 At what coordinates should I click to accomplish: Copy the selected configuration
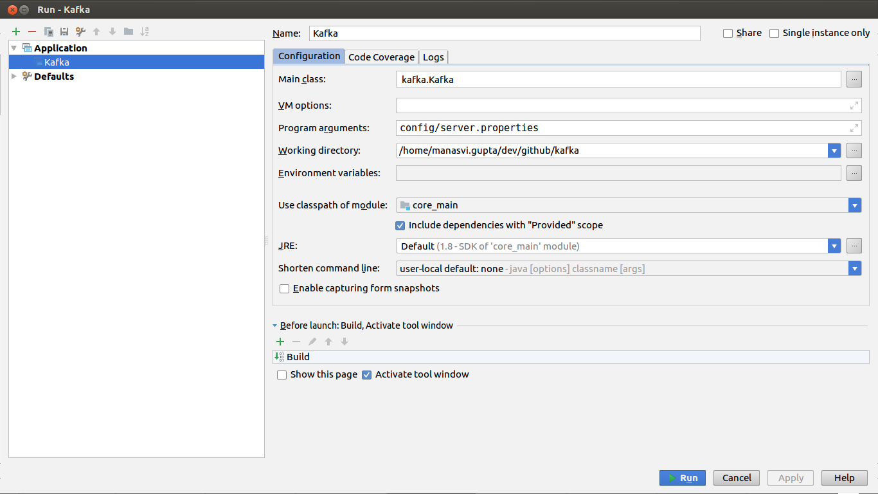(48, 32)
